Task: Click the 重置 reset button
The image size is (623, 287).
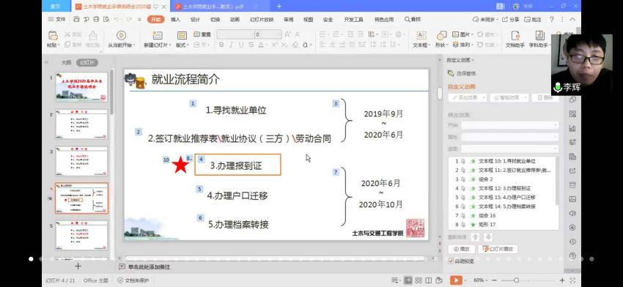Action: pyautogui.click(x=202, y=34)
